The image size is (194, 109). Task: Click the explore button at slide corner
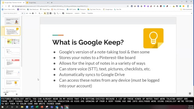click(x=190, y=94)
